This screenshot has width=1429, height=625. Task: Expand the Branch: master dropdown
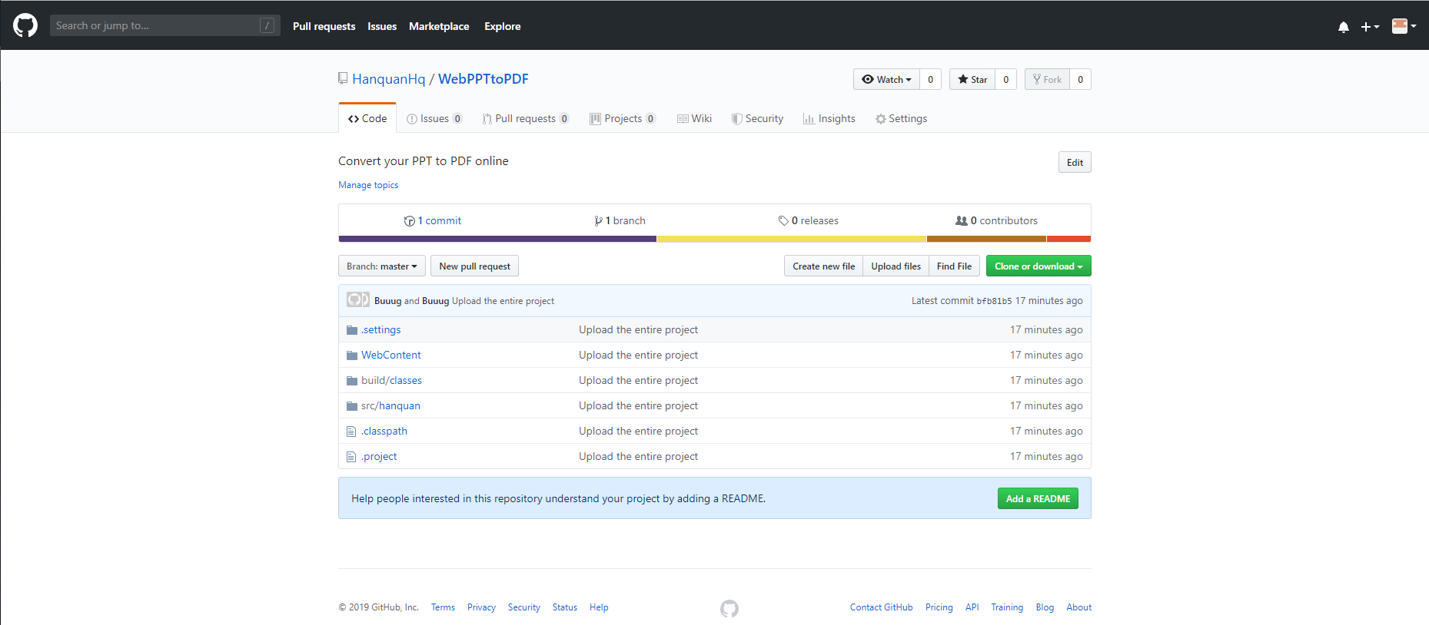click(x=382, y=266)
